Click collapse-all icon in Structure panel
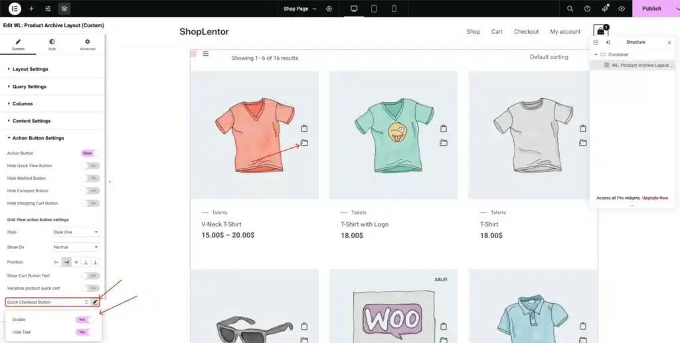The height and width of the screenshot is (343, 680). point(596,42)
